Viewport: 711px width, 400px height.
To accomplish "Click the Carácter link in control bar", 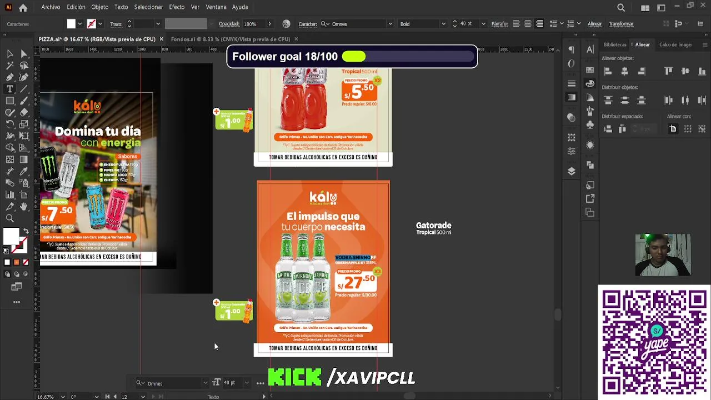I will (308, 24).
